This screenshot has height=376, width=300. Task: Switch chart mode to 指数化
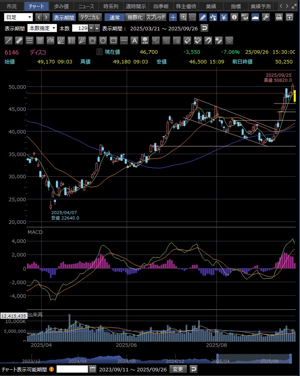pos(135,17)
